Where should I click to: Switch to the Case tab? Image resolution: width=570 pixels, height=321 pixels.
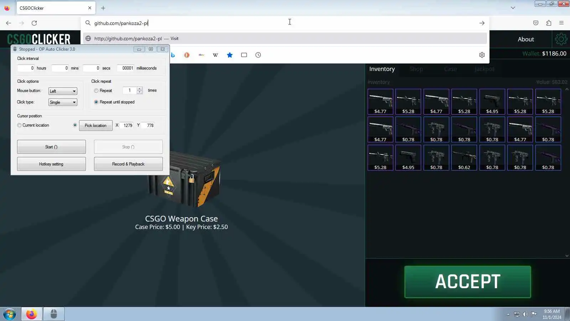[450, 69]
